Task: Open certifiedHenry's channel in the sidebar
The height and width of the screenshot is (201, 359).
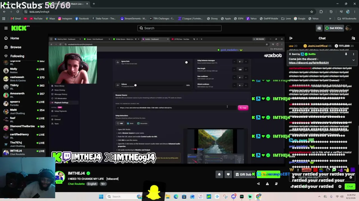Action: click(24, 136)
